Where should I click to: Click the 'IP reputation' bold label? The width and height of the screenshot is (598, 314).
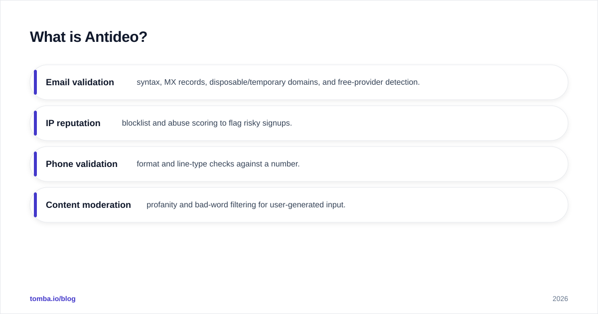point(73,123)
